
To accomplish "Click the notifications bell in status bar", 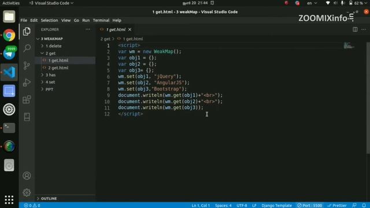I will (x=364, y=206).
